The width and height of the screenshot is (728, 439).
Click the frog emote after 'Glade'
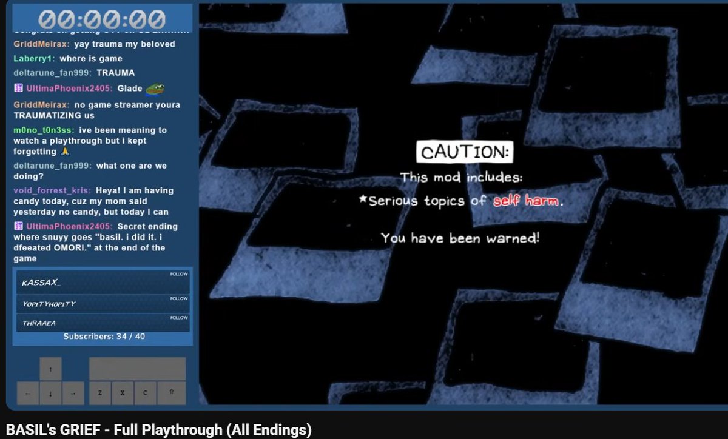155,89
